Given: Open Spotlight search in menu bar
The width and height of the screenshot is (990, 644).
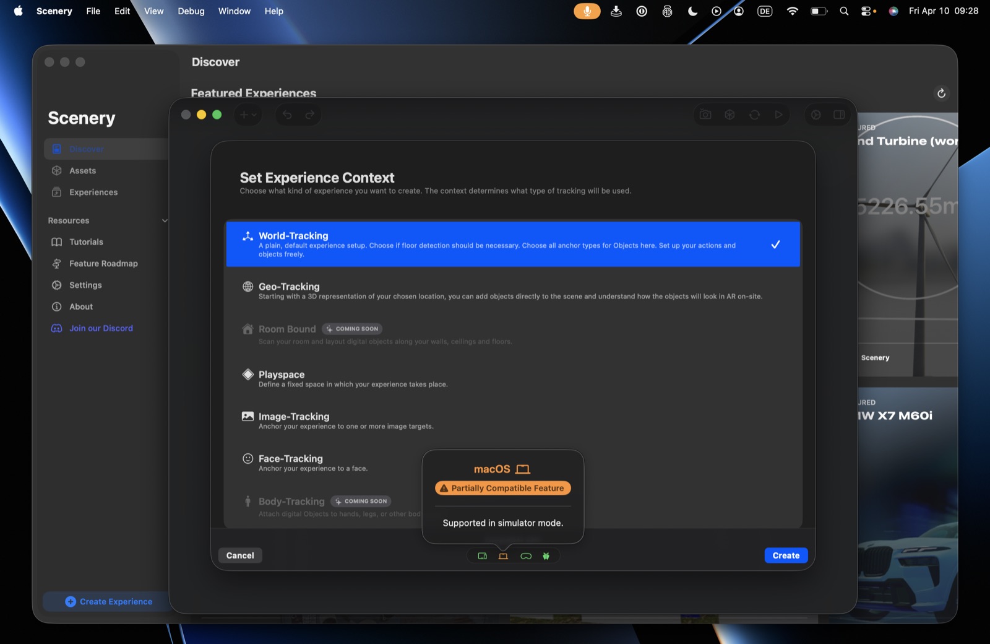Looking at the screenshot, I should [844, 11].
